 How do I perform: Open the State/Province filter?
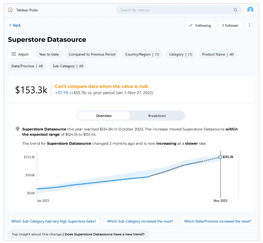[x=27, y=66]
